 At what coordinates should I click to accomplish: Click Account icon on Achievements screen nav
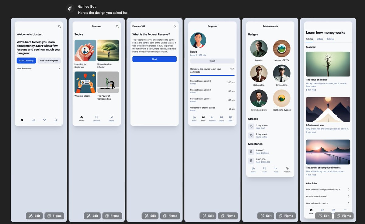coord(287,168)
